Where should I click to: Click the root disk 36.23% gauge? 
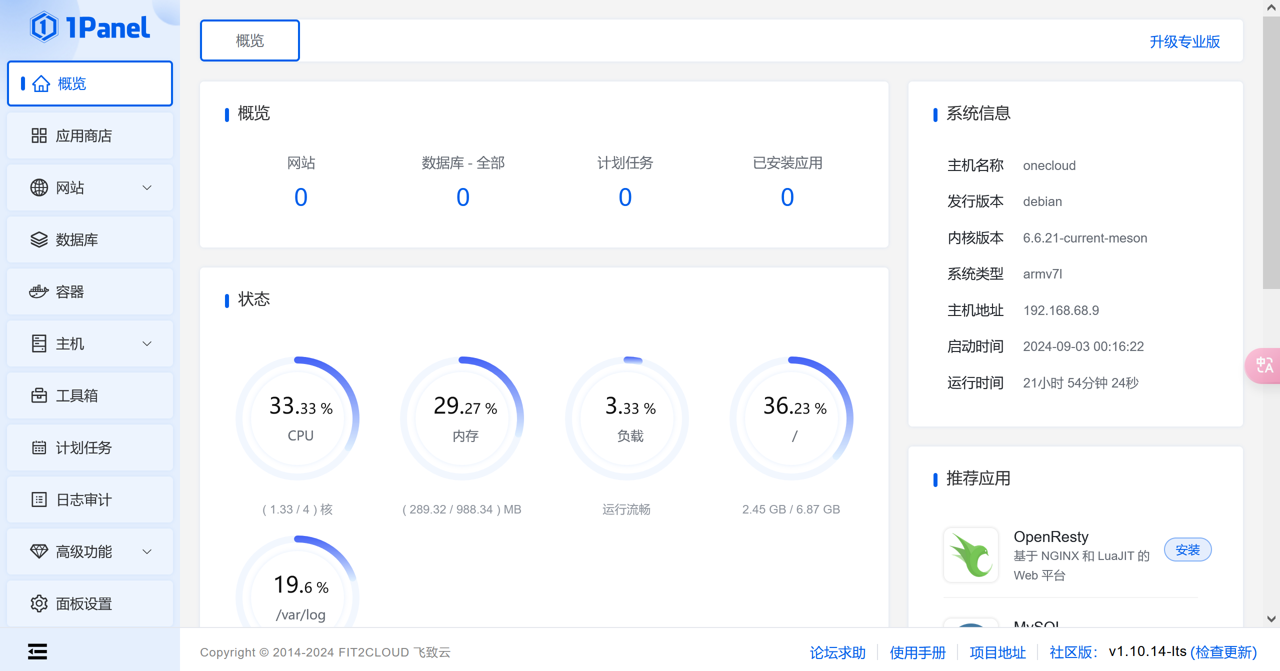click(791, 418)
